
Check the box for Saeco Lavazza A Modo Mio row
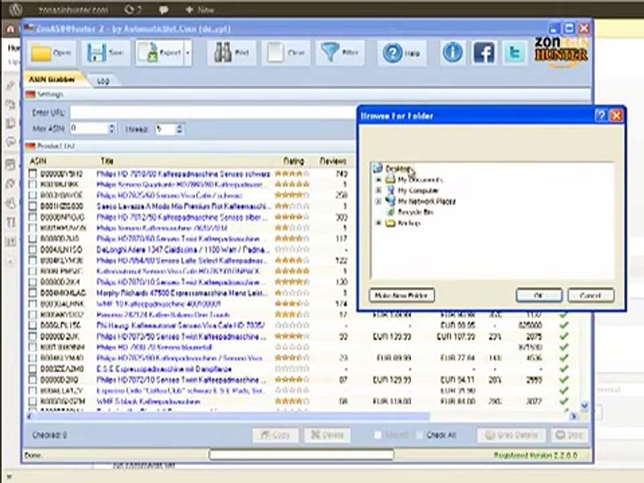pyautogui.click(x=32, y=206)
